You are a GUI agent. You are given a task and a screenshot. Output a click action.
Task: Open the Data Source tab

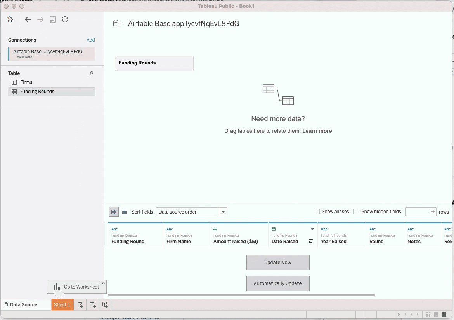pyautogui.click(x=21, y=304)
